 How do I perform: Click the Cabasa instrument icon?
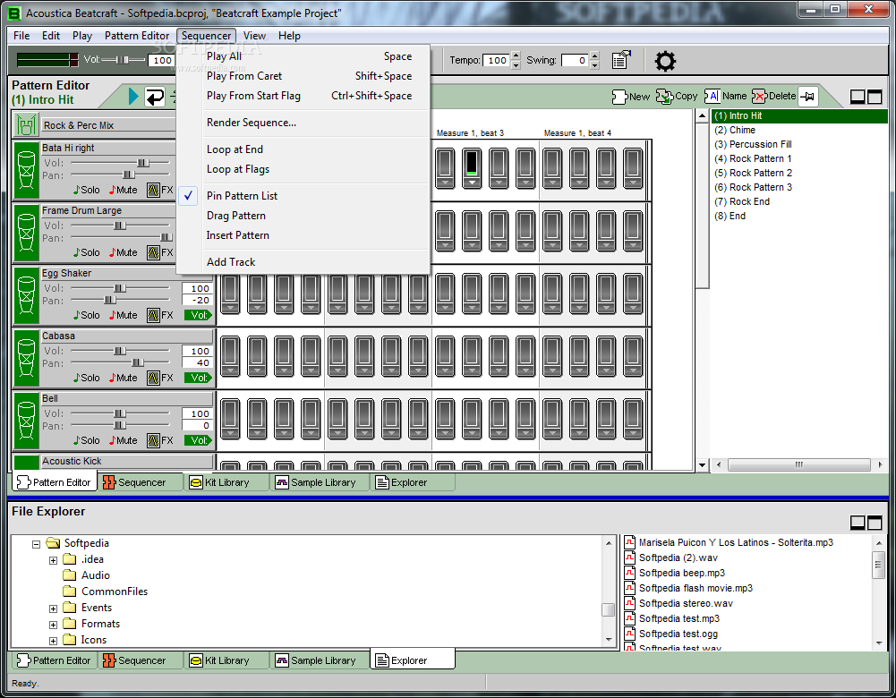coord(26,358)
